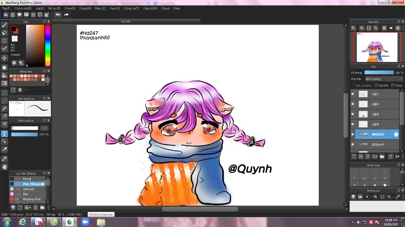Select the rectangular Selection tool
The height and width of the screenshot is (227, 405).
point(4,93)
